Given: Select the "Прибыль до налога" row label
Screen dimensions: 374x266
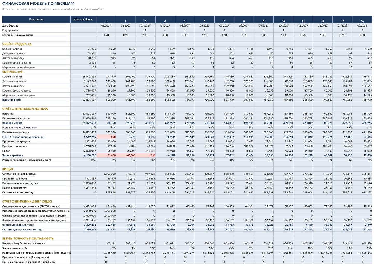Looking at the screenshot, I should (x=15, y=146).
